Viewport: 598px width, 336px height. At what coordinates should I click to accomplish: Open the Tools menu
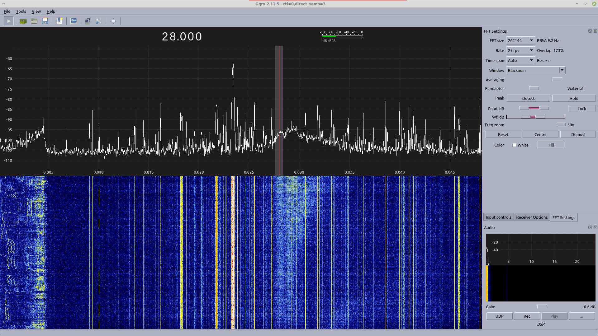tap(21, 12)
